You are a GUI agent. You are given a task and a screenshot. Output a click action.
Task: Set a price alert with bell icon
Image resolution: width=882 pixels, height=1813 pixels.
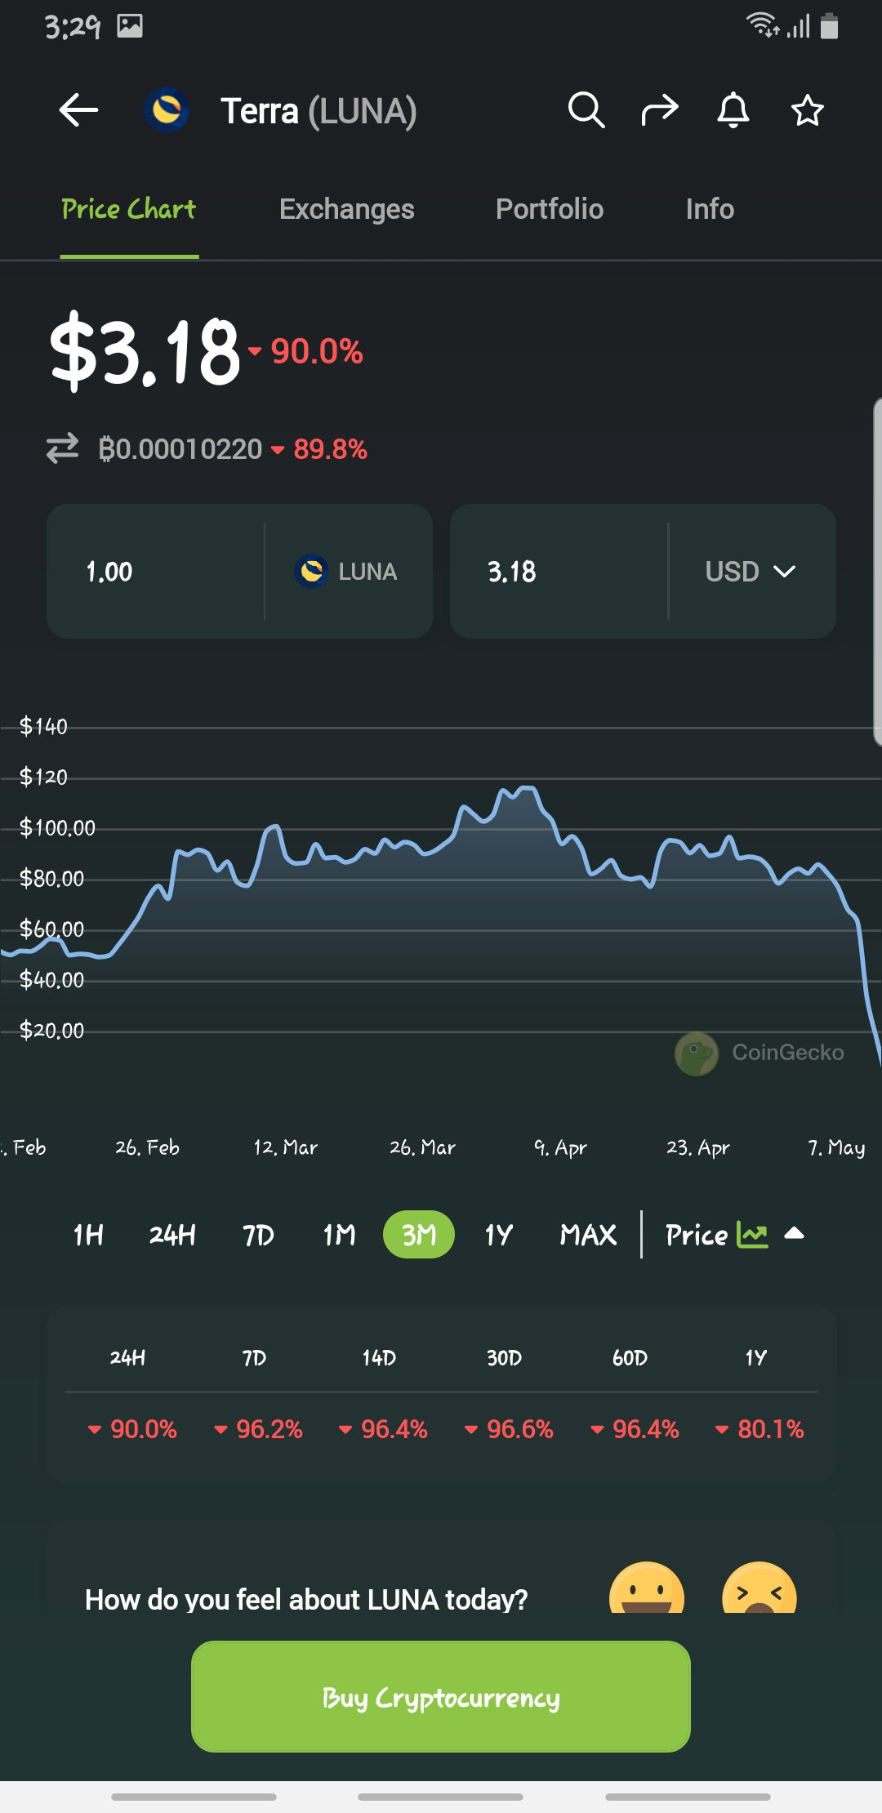click(x=733, y=110)
